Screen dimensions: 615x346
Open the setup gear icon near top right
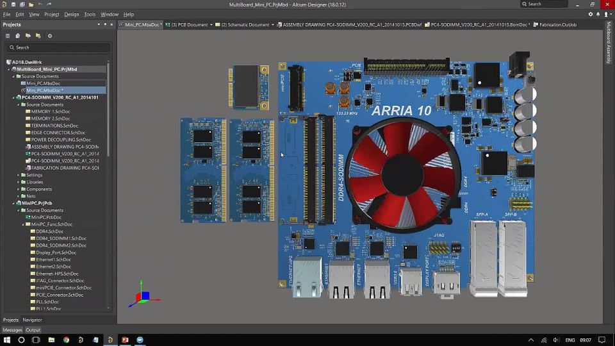590,14
